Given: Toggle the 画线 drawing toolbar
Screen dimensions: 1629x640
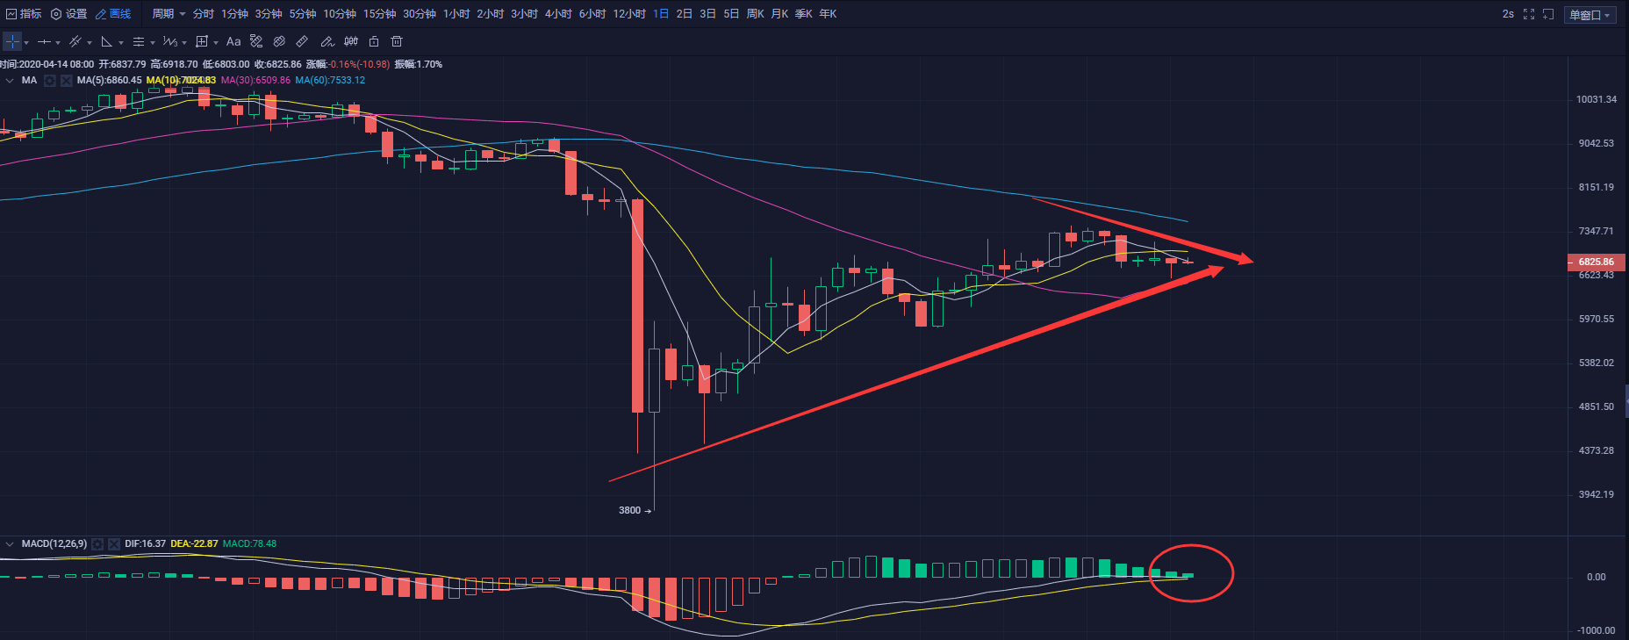Looking at the screenshot, I should pos(113,14).
